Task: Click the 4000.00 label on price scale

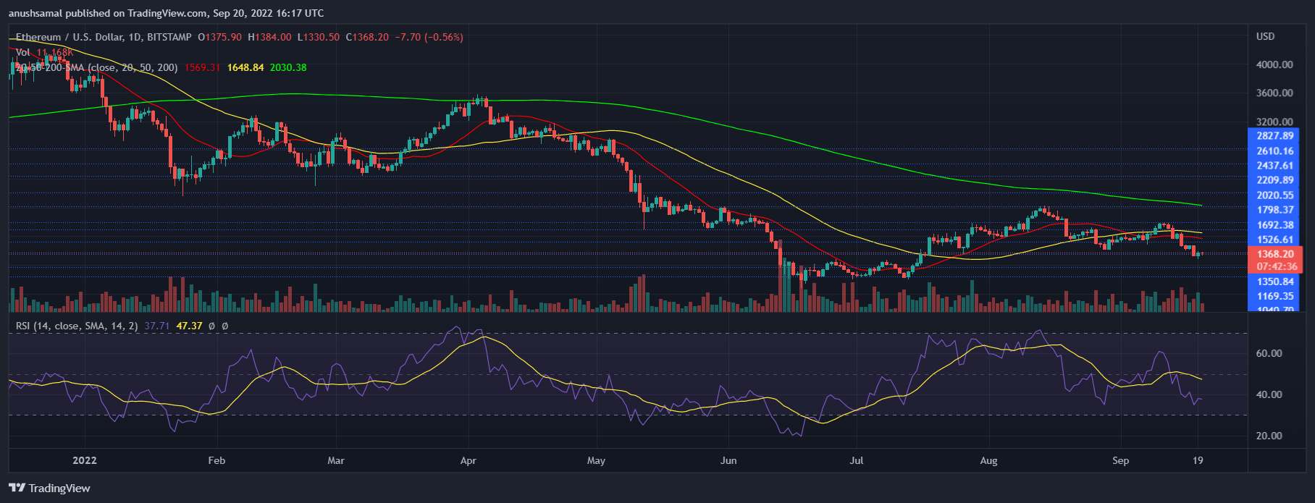Action: pyautogui.click(x=1274, y=64)
